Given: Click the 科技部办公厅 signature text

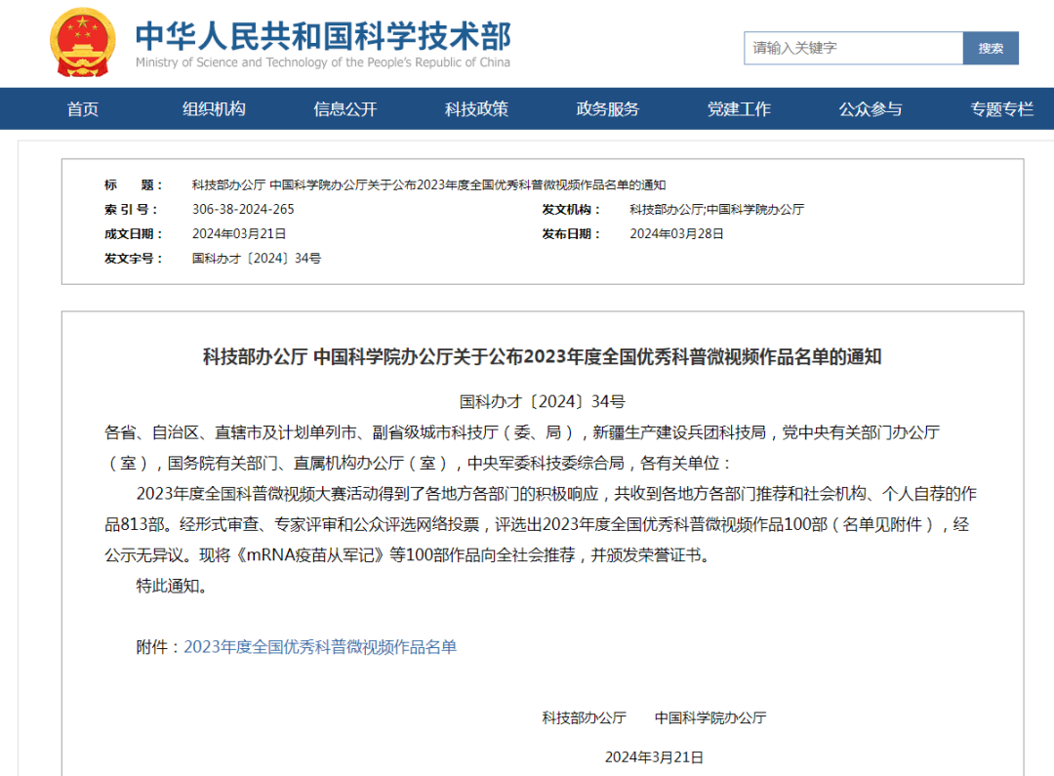Looking at the screenshot, I should [585, 718].
